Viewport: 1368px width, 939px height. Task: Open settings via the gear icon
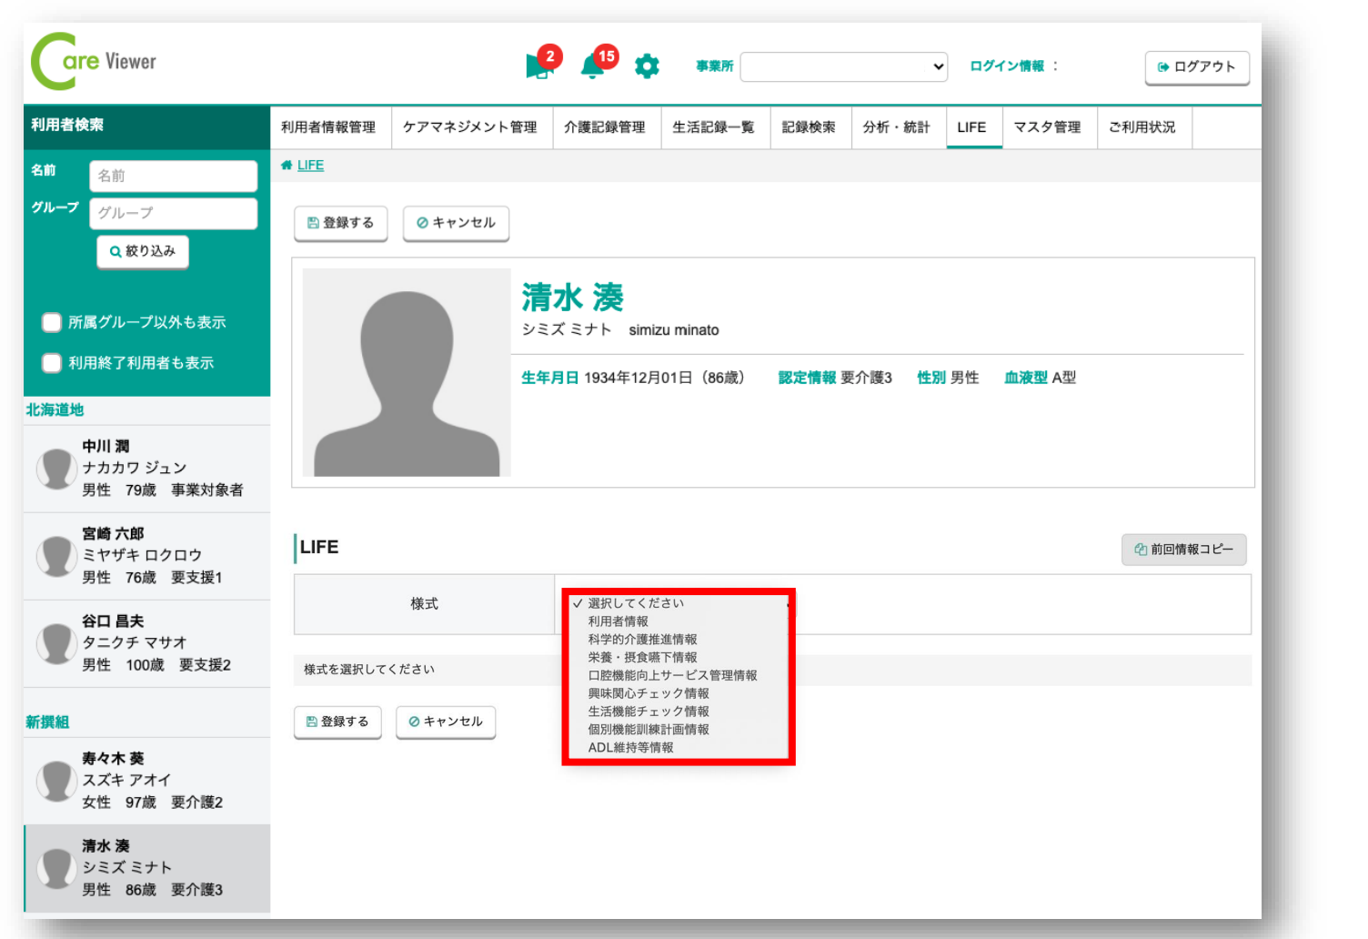tap(647, 66)
